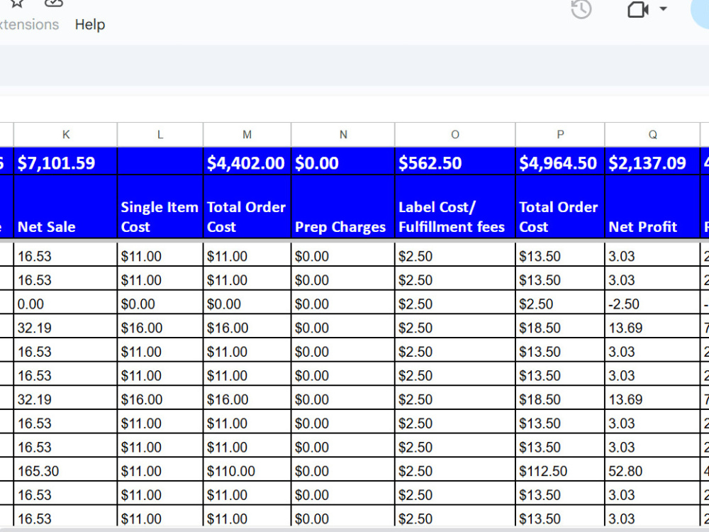Click $0.00 Total Order Cost in column M

247,304
